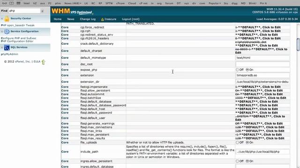This screenshot has width=300, height=168.
Task: Collapse the Security Center section
Action: [2, 19]
